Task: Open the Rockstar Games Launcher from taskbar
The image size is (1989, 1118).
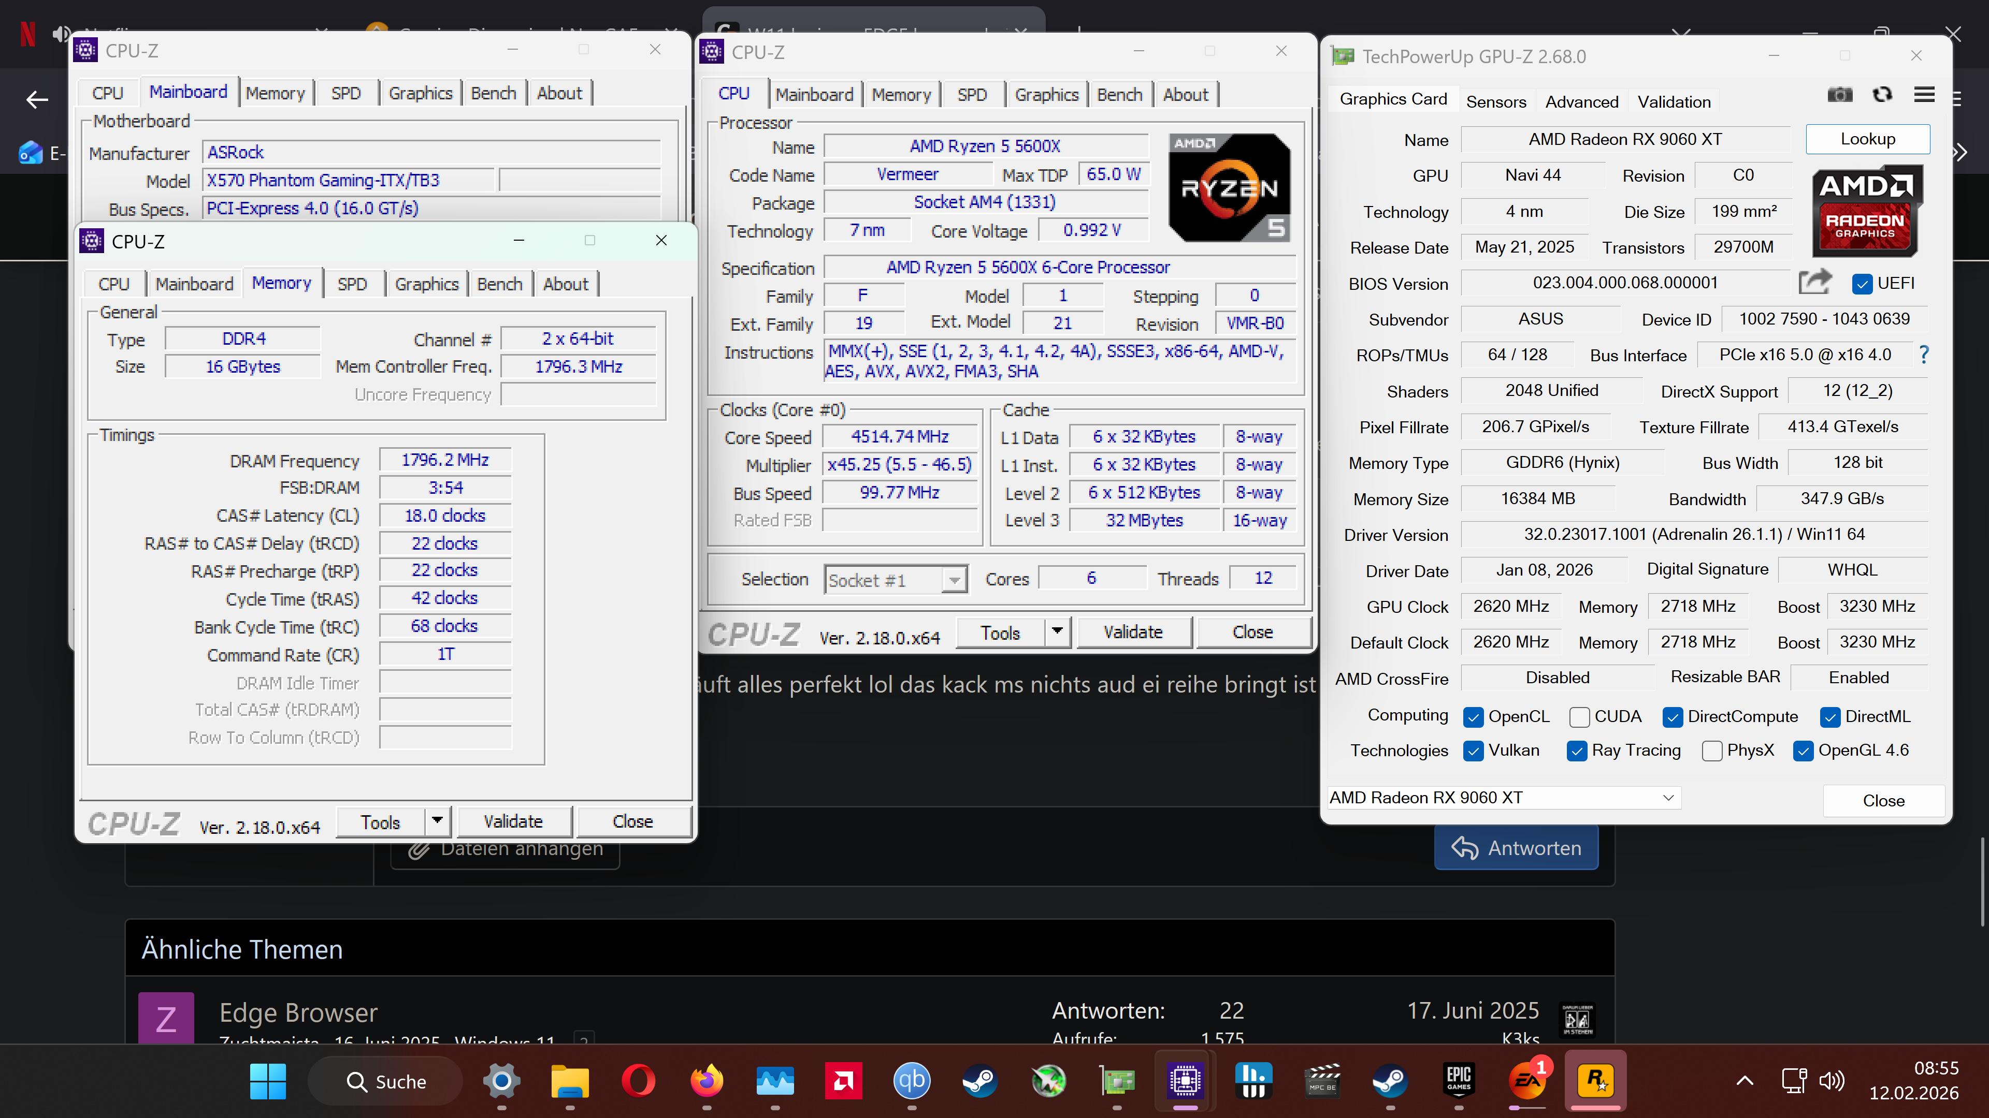Action: coord(1597,1081)
